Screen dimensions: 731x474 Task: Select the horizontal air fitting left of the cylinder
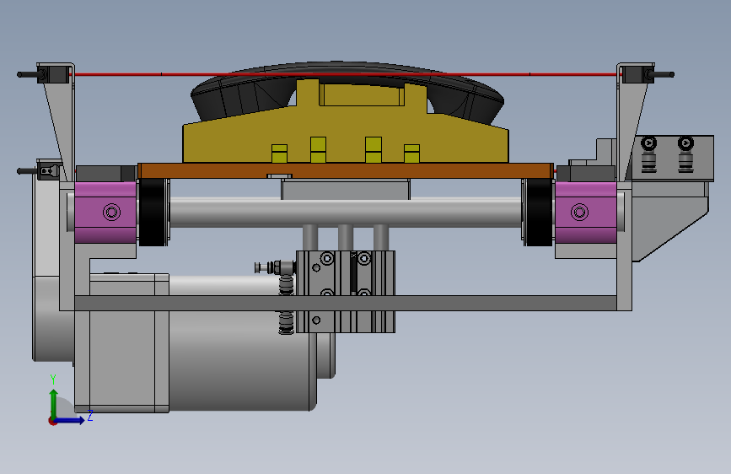point(274,267)
